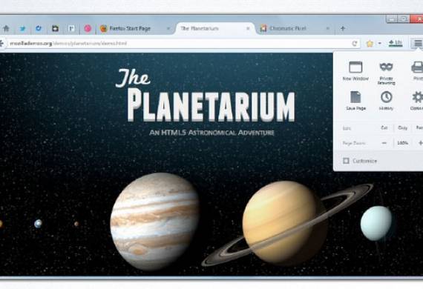Decrease page zoom with minus button
The image size is (423, 289).
384,143
